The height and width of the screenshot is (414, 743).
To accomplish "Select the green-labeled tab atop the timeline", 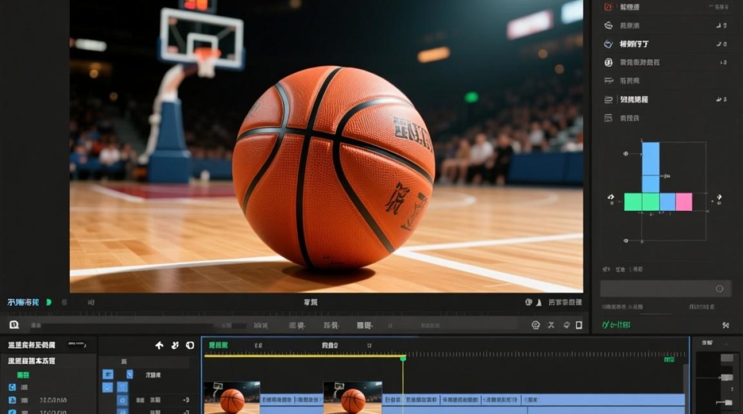I will pos(218,345).
